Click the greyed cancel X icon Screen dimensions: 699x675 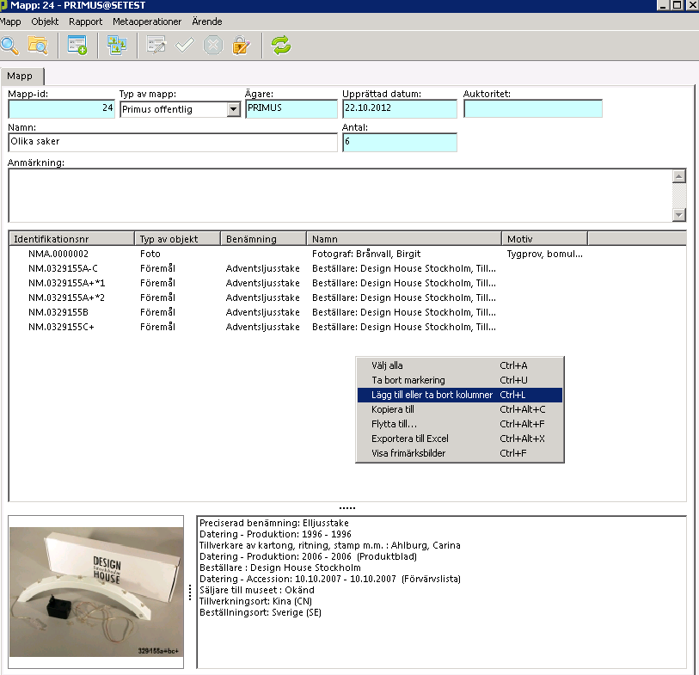pos(213,46)
